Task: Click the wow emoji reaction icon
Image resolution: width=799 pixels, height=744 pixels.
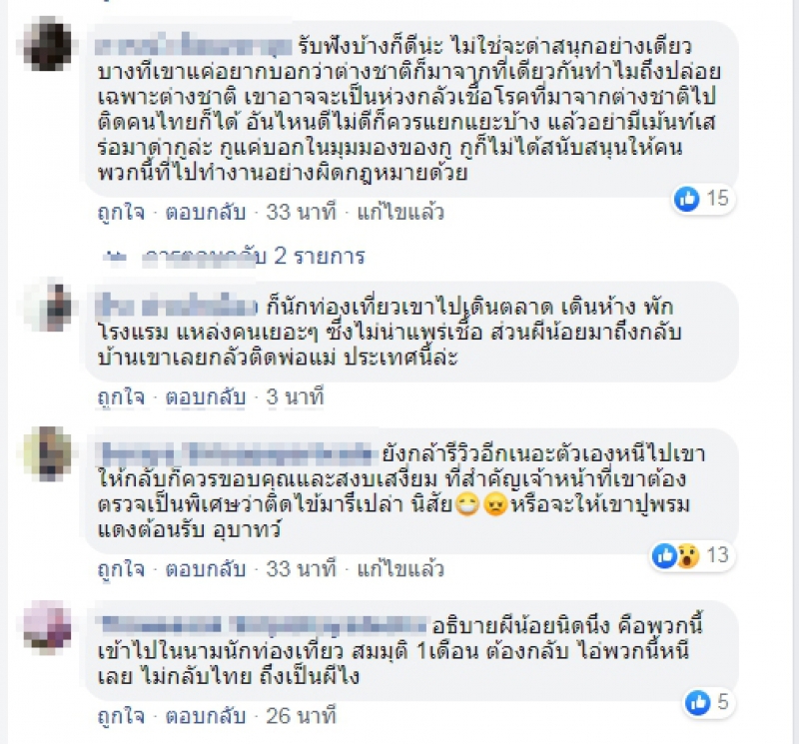Action: pos(688,555)
